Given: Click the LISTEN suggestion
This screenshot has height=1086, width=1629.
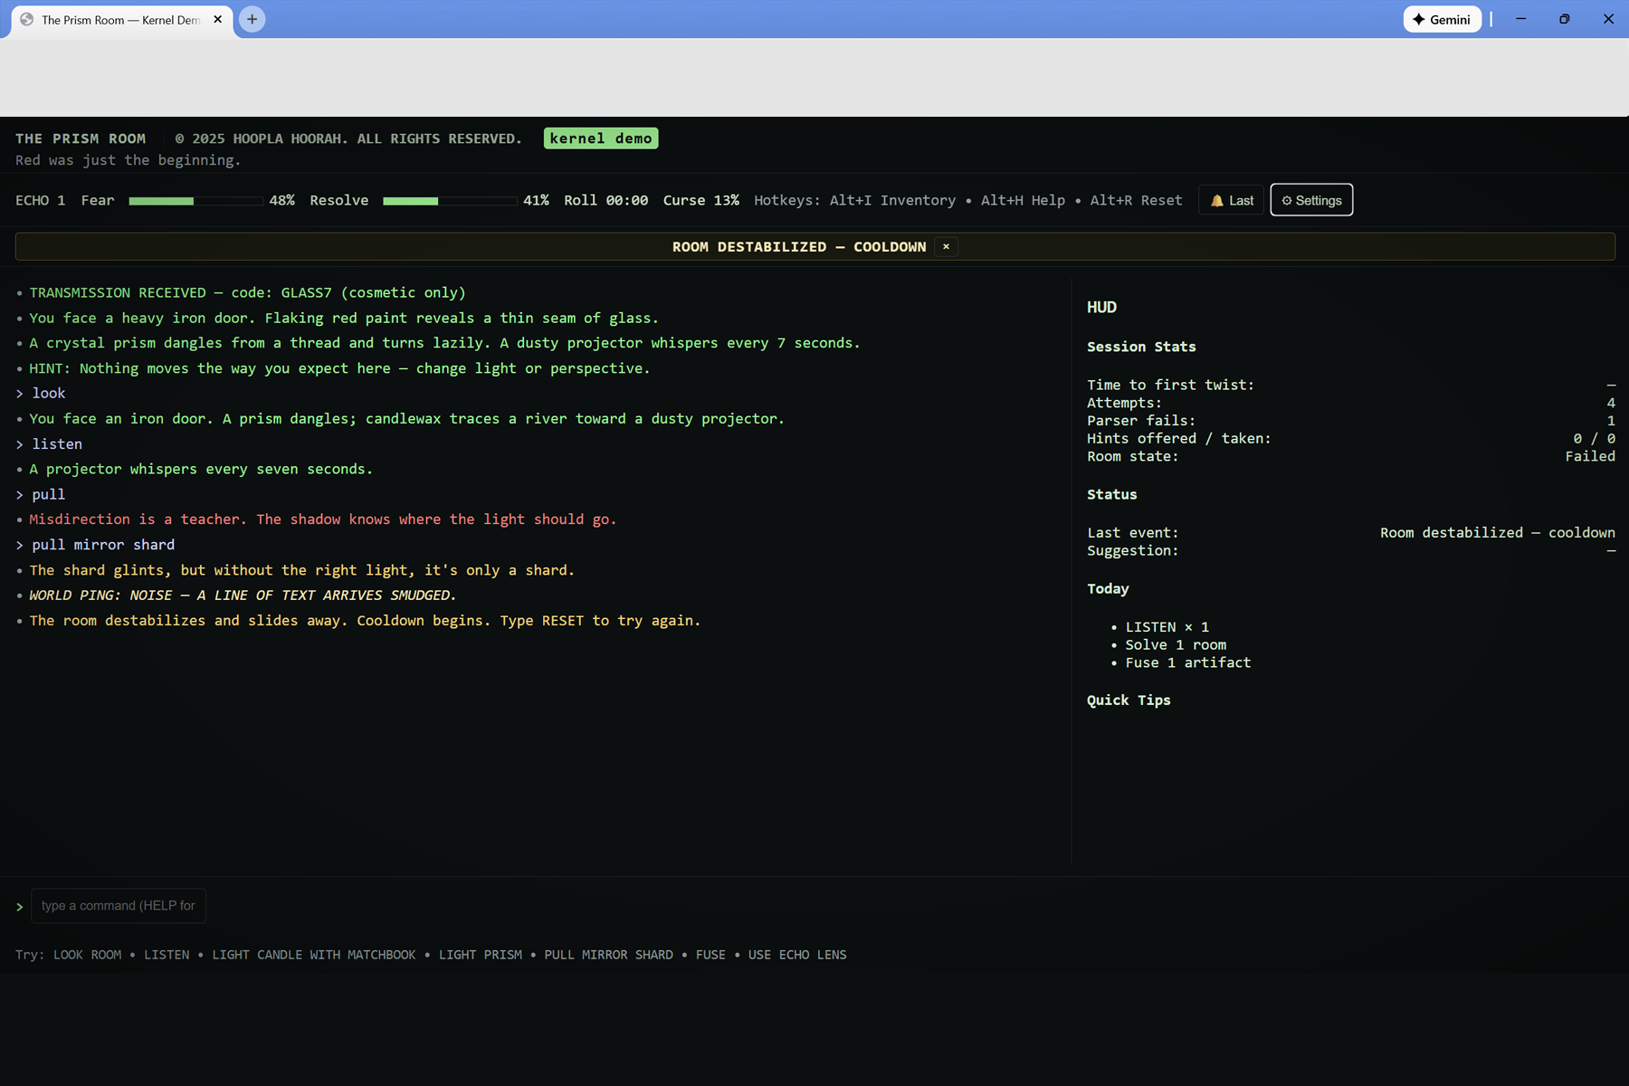Looking at the screenshot, I should click(x=167, y=954).
